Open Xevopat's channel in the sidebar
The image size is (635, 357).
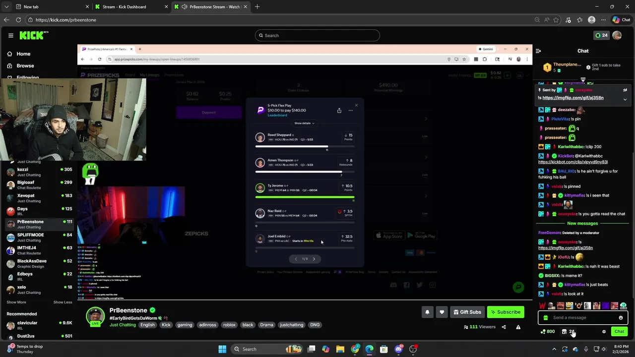point(39,198)
